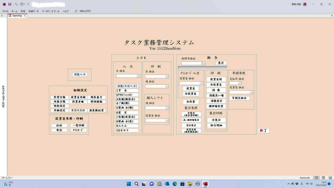Switch to Form View in status bar
Image resolution: width=334 pixels, height=188 pixels.
click(x=316, y=178)
